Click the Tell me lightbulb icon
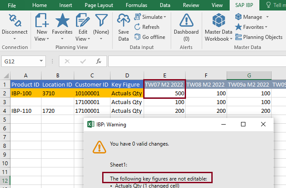 tap(268, 5)
